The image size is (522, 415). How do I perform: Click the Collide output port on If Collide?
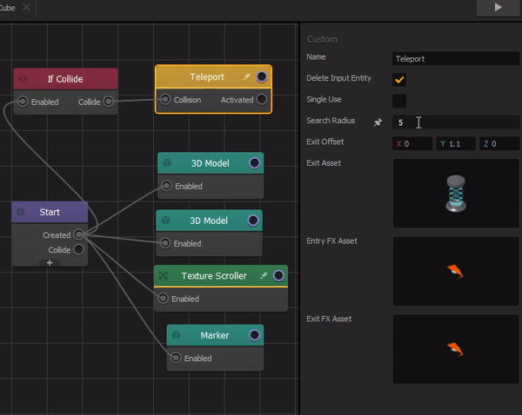(x=109, y=102)
